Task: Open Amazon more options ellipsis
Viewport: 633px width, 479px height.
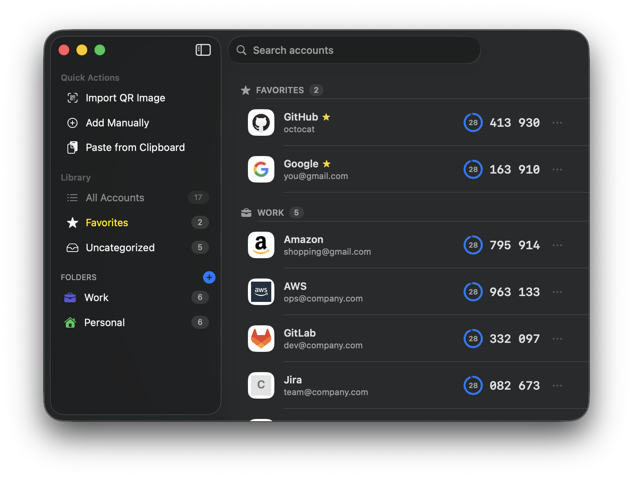Action: [x=557, y=245]
